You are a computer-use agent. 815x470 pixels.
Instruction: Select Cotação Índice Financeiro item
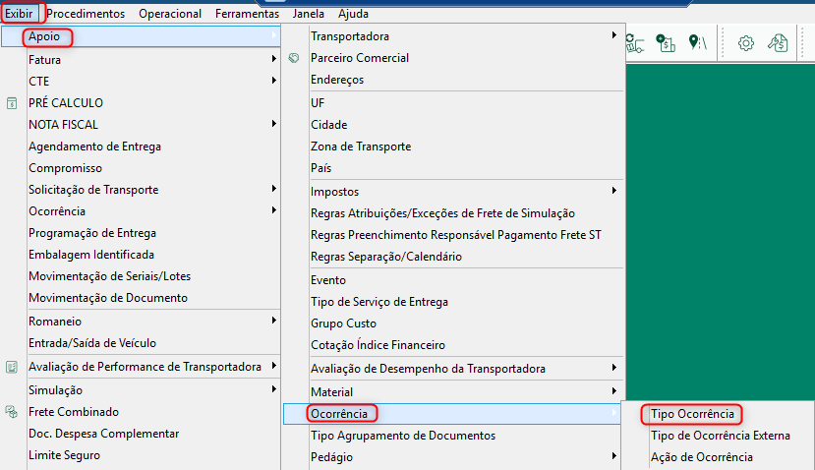coord(378,345)
